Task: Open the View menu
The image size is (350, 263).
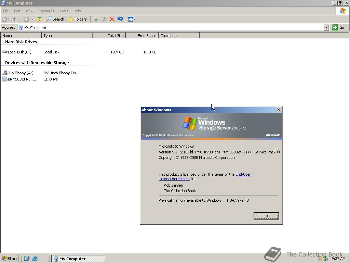Action: pos(29,11)
